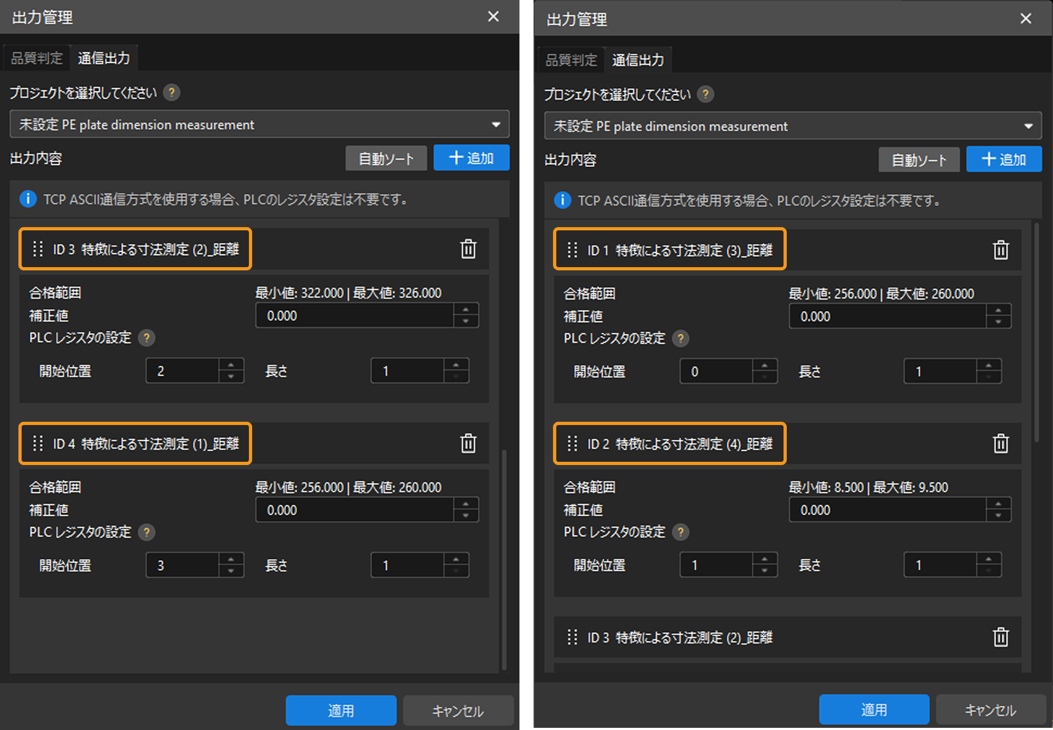Delete ID 3 item at bottom of right panel
Viewport: 1053px width, 730px height.
click(1001, 638)
